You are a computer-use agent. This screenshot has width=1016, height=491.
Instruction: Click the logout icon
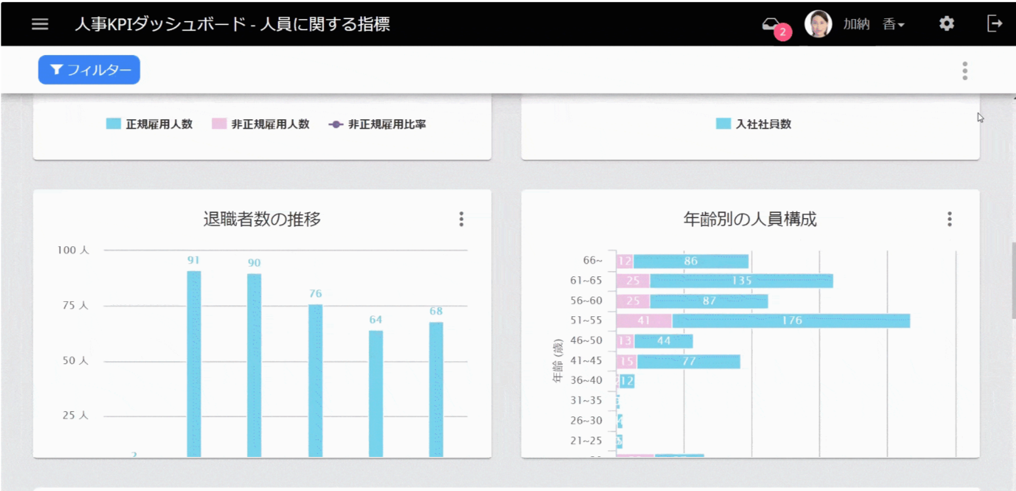(994, 24)
